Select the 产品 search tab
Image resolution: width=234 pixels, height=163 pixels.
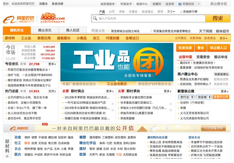click(x=102, y=11)
